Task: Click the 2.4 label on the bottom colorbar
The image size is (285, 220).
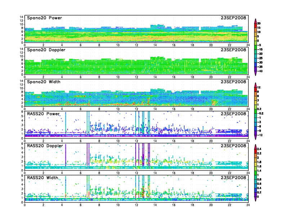Action: (x=259, y=149)
